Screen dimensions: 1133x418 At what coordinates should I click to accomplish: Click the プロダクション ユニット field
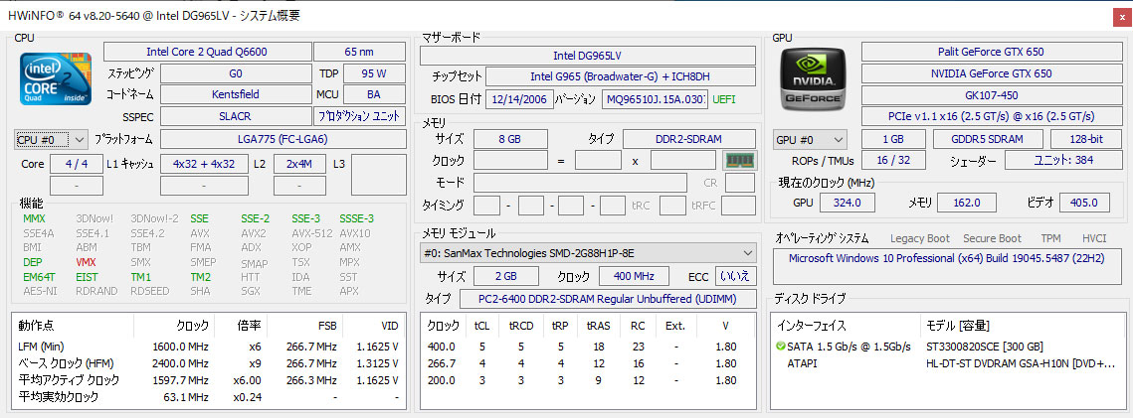pyautogui.click(x=359, y=116)
